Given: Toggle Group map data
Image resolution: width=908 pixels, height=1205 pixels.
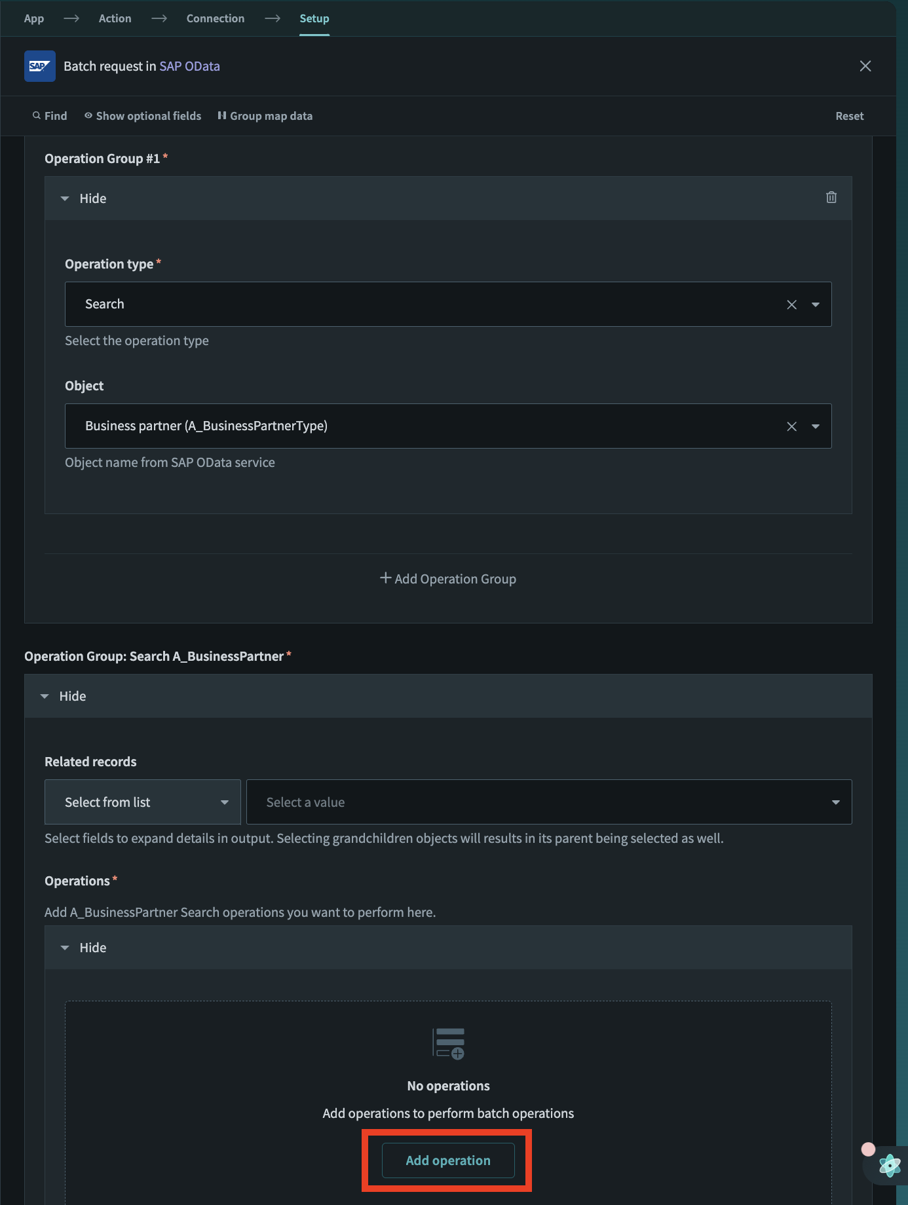Looking at the screenshot, I should coord(265,116).
